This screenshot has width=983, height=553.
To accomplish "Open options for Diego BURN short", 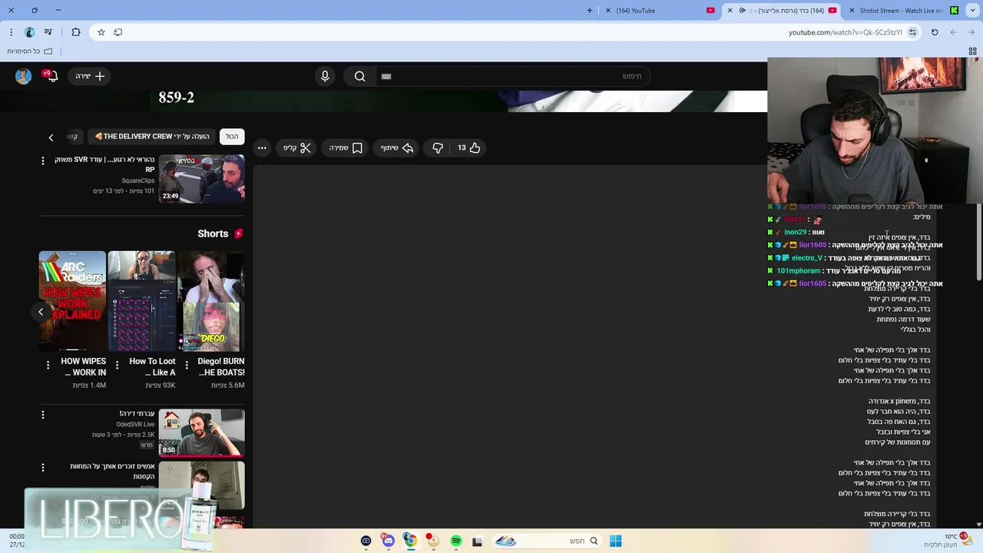I will (x=186, y=365).
